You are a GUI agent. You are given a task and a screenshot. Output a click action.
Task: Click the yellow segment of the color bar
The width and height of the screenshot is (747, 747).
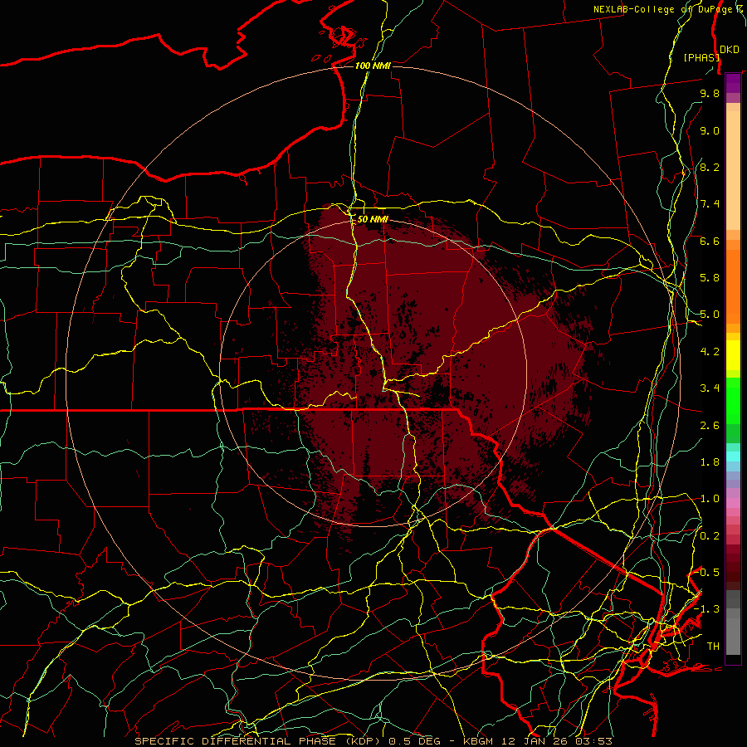tap(733, 355)
